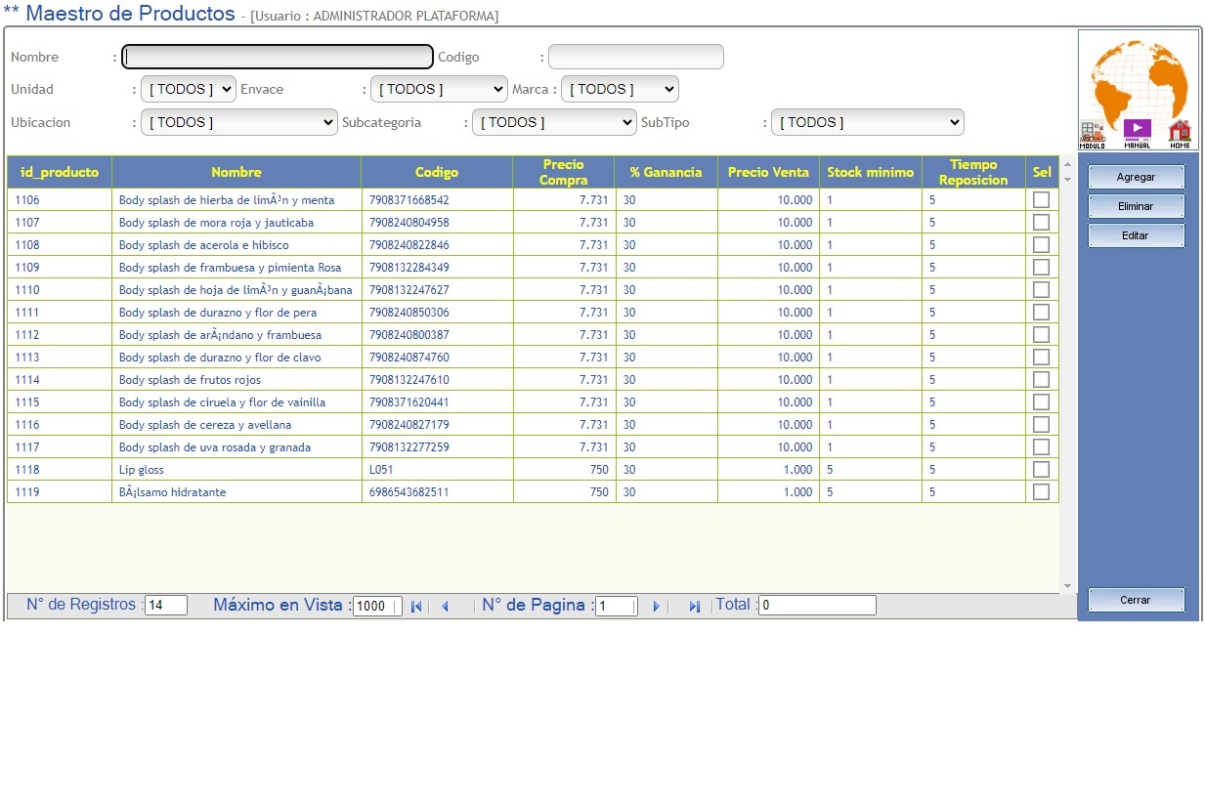Click the N° de Pagina field
This screenshot has height=803, width=1205.
(x=617, y=606)
